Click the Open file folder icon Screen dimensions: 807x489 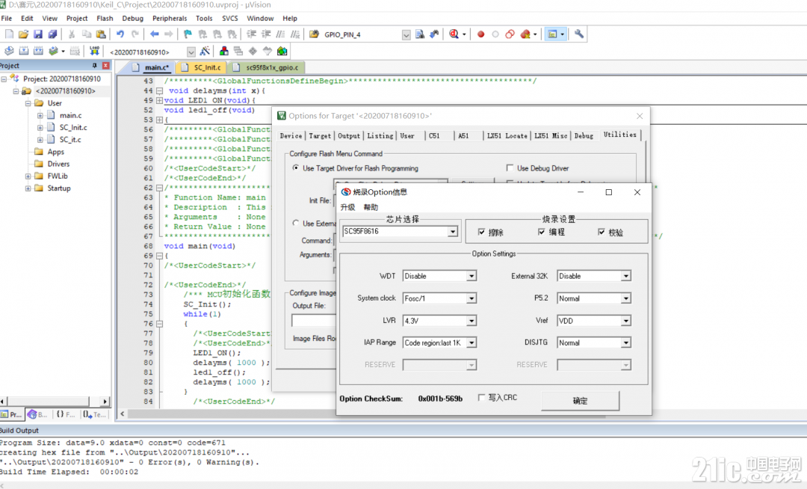(23, 34)
